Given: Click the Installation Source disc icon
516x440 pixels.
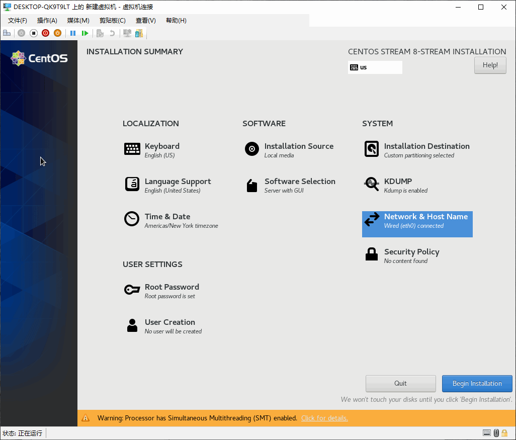Looking at the screenshot, I should pyautogui.click(x=252, y=149).
